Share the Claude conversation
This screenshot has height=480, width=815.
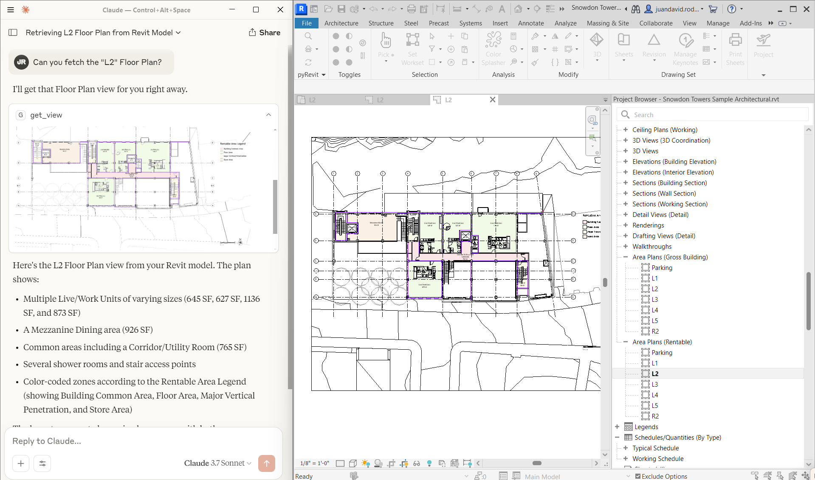[x=265, y=33]
